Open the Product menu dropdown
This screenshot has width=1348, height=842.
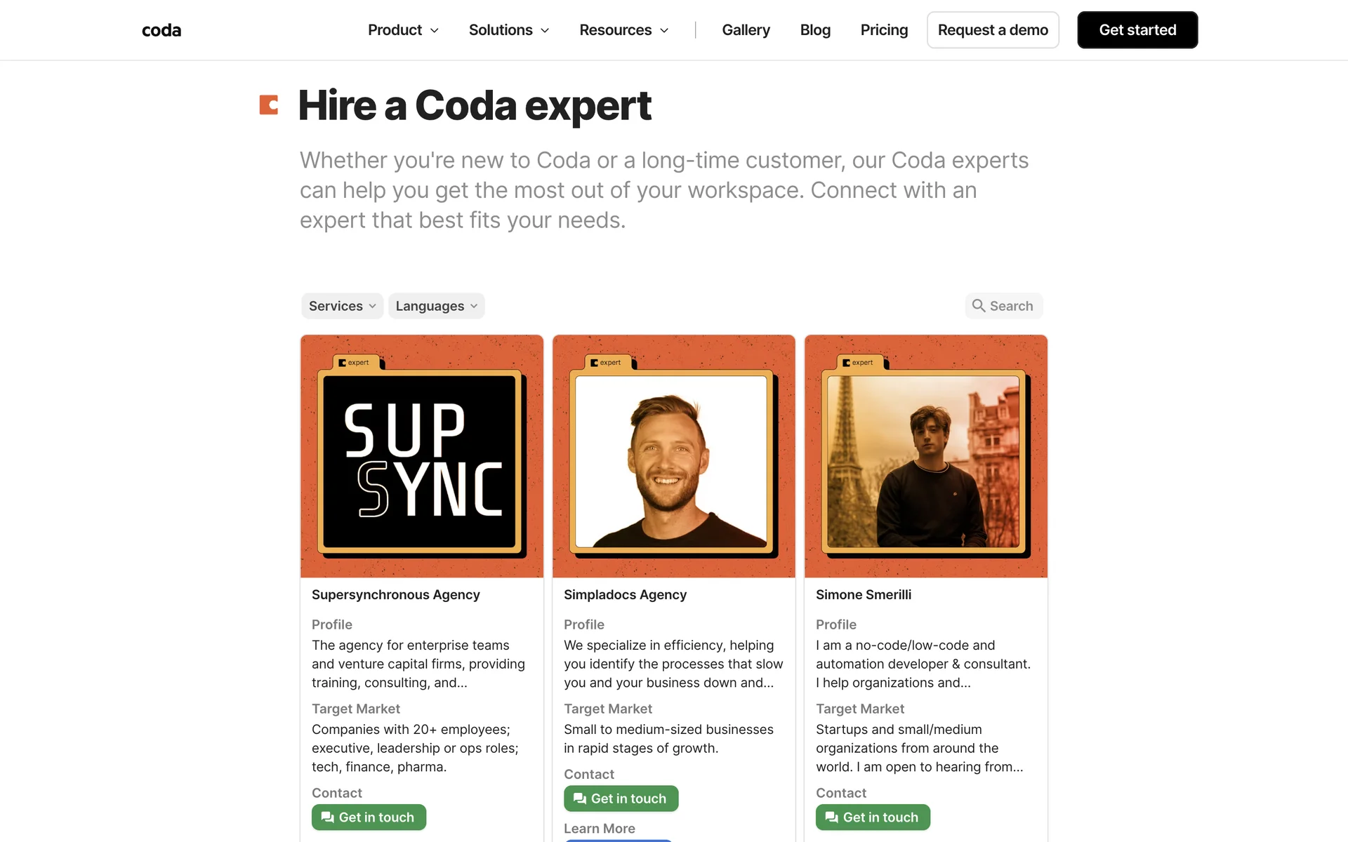click(x=403, y=30)
